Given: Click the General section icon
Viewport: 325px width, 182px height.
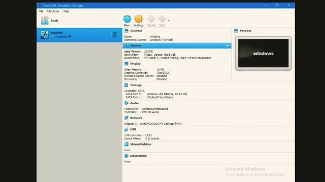Looking at the screenshot, I should click(126, 31).
